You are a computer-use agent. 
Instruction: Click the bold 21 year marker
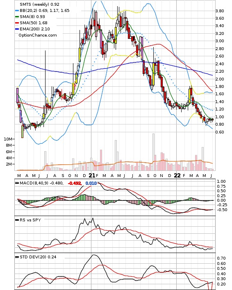(92, 175)
